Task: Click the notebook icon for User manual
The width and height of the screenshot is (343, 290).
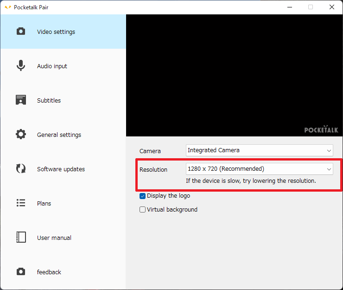Action: pyautogui.click(x=21, y=238)
